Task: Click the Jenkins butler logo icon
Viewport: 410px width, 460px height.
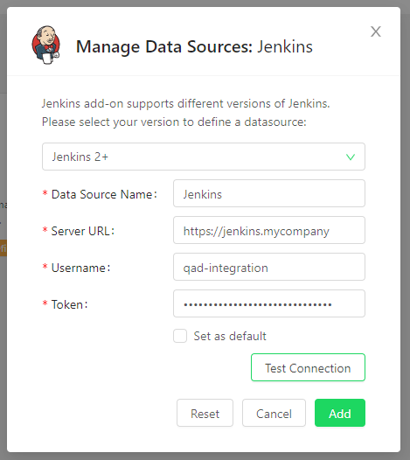Action: coord(46,45)
